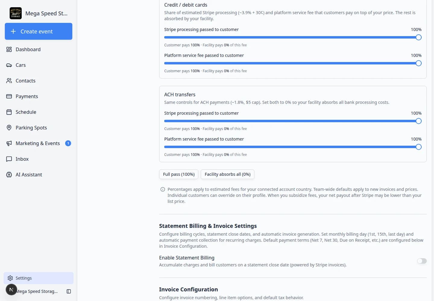Open Marketing & Events section
The height and width of the screenshot is (301, 434).
(x=39, y=143)
